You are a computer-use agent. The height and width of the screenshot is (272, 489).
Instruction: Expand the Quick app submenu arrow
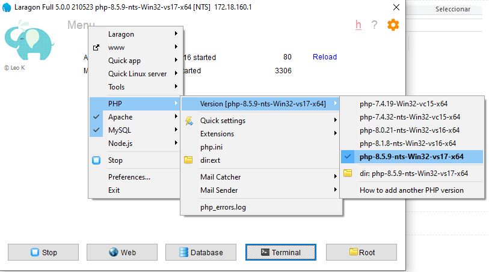coord(176,60)
